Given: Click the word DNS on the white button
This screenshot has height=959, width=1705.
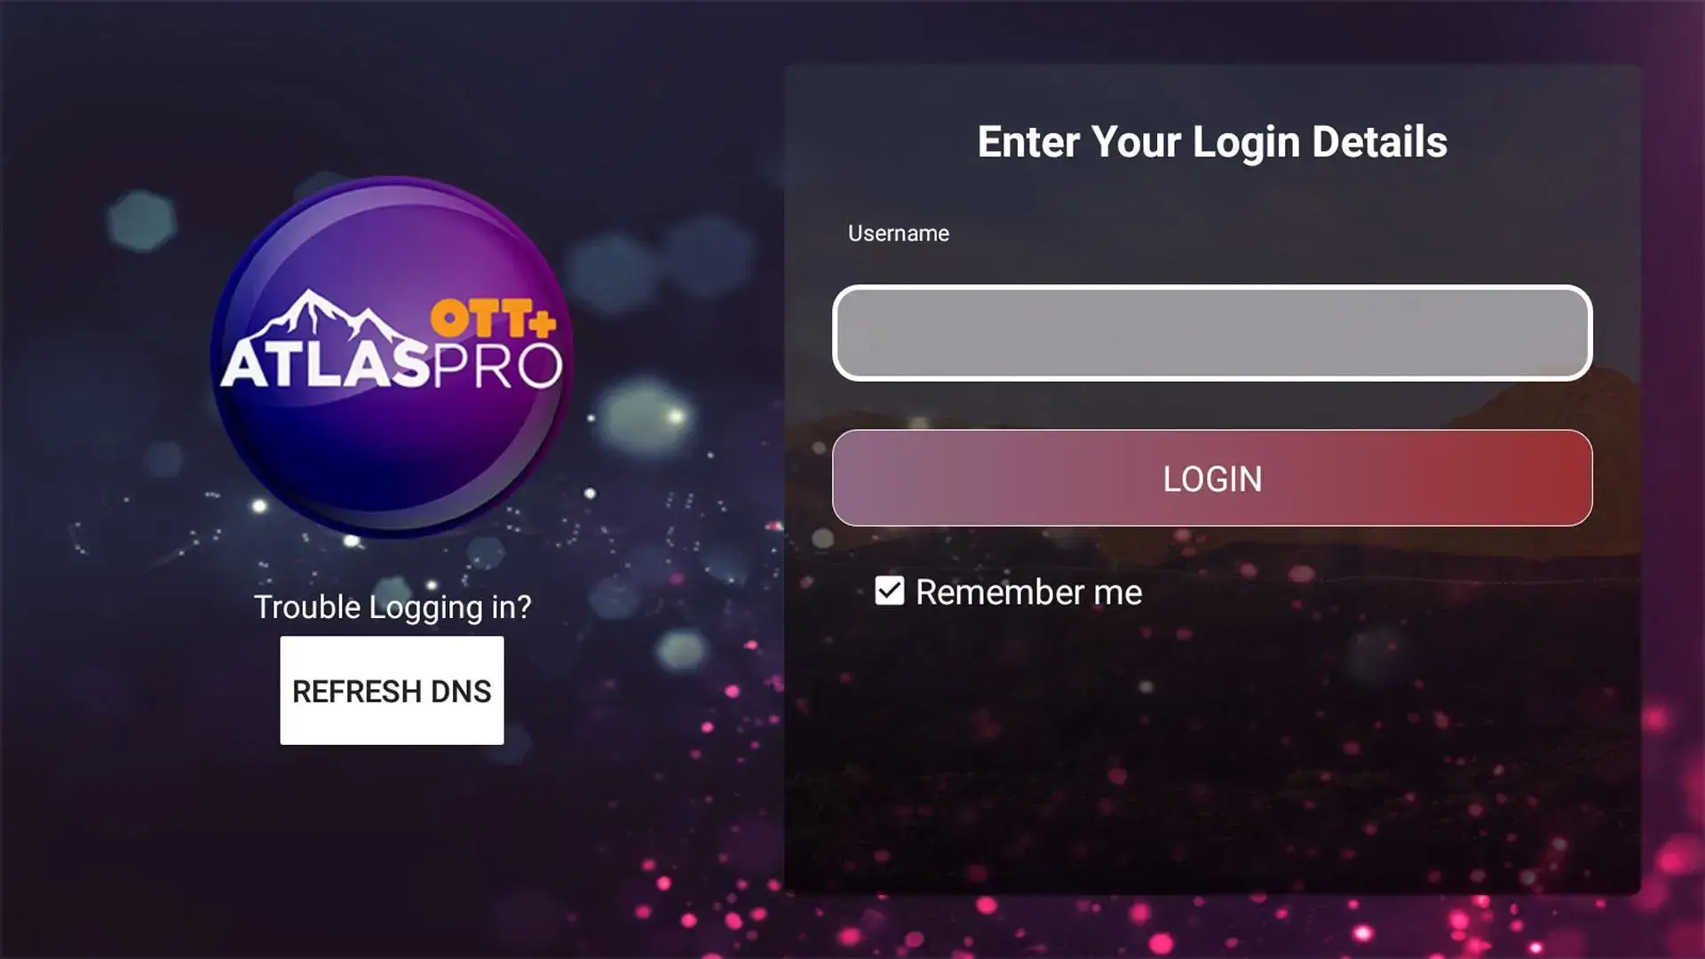Looking at the screenshot, I should point(461,692).
